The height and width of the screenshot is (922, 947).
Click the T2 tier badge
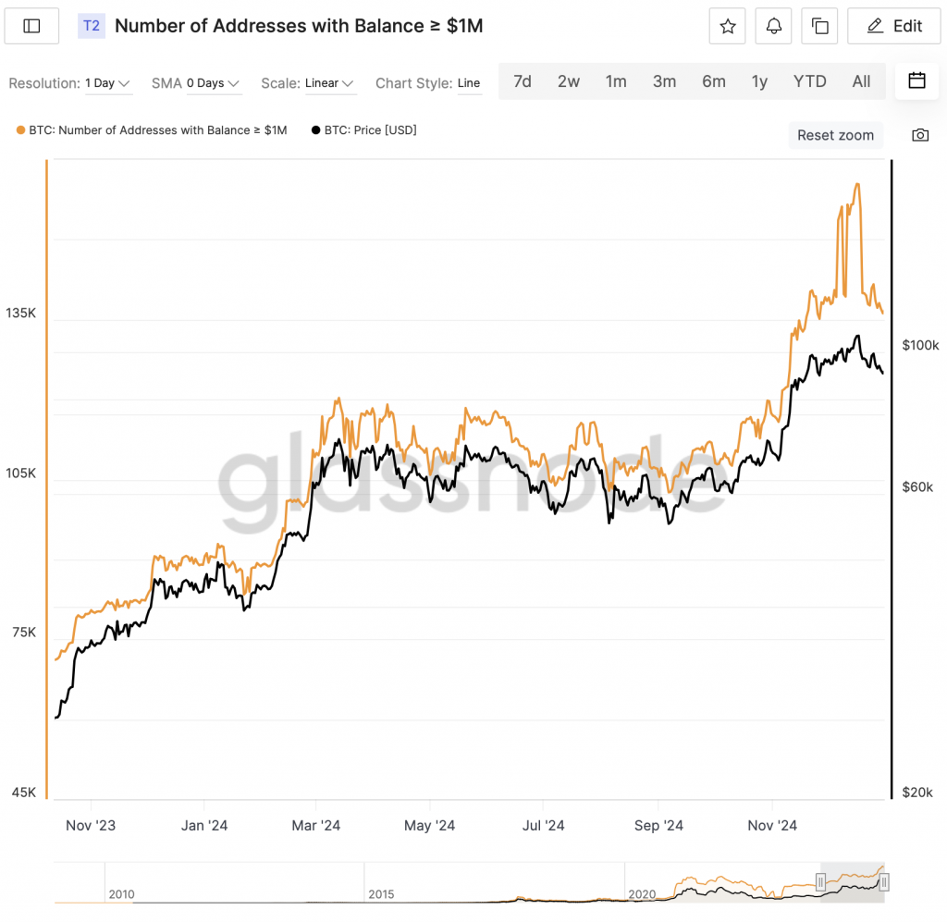click(x=92, y=26)
